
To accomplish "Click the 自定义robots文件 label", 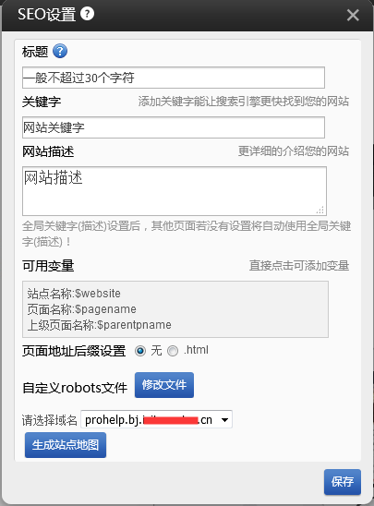I will pyautogui.click(x=75, y=388).
